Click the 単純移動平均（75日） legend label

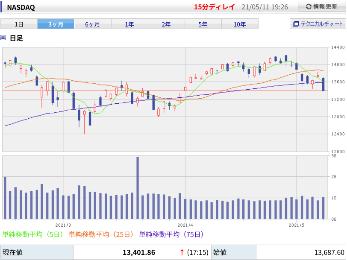tap(171, 234)
